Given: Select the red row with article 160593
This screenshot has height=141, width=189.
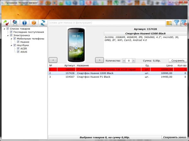Looking at the screenshot, I should pos(118,70).
